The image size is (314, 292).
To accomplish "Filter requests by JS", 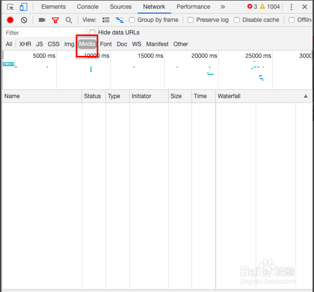I will tap(39, 44).
